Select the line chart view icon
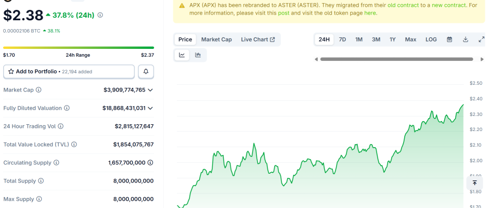 tap(182, 55)
